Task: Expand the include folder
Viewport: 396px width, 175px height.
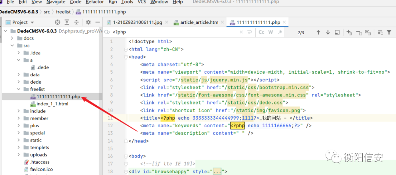Action: point(19,111)
